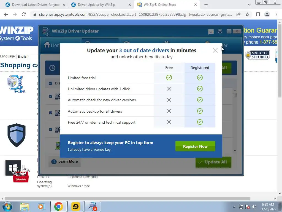Expand the tab search dropdown arrow
Image resolution: width=282 pixels, height=212 pixels.
(x=249, y=5)
